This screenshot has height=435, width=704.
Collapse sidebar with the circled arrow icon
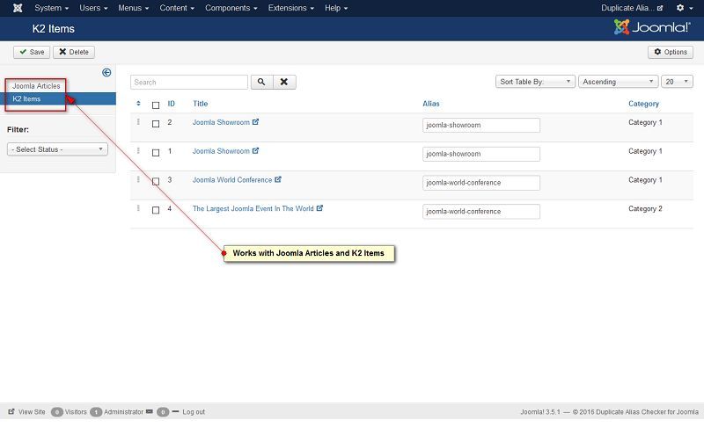106,73
